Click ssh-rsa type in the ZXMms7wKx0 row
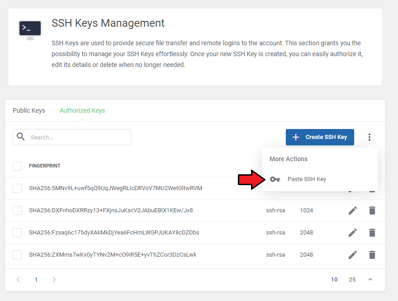The width and height of the screenshot is (398, 301). coord(275,254)
